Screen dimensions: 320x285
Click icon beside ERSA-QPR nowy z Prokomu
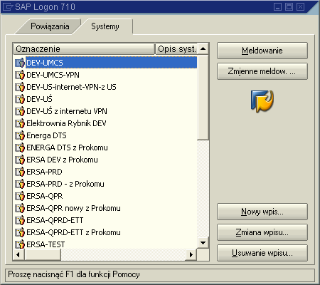tap(20, 208)
